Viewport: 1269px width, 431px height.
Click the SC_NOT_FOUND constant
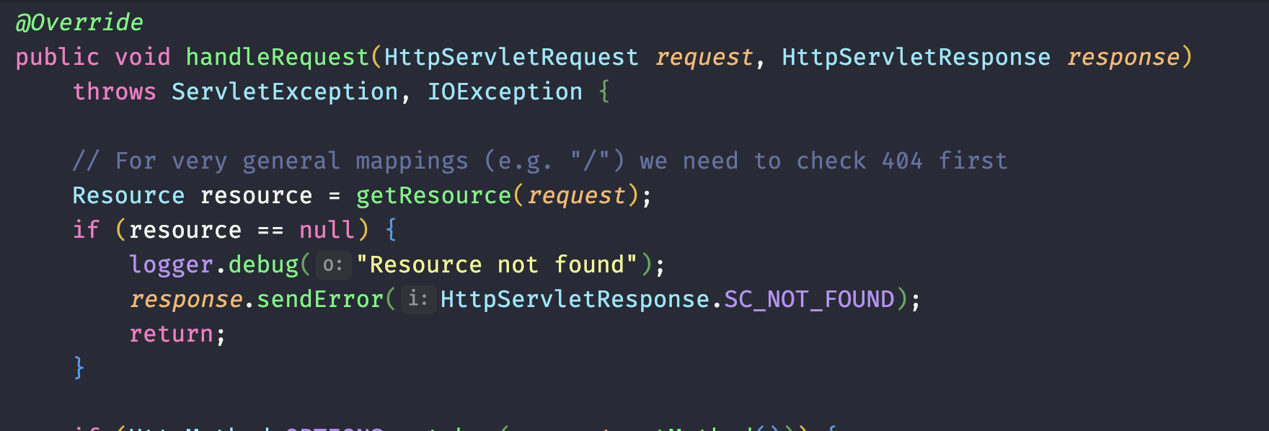point(809,299)
